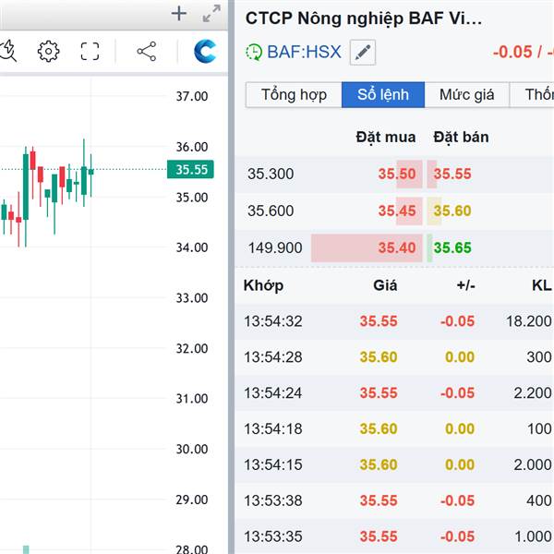554x554 pixels.
Task: Click the Giá column header
Action: click(x=385, y=285)
